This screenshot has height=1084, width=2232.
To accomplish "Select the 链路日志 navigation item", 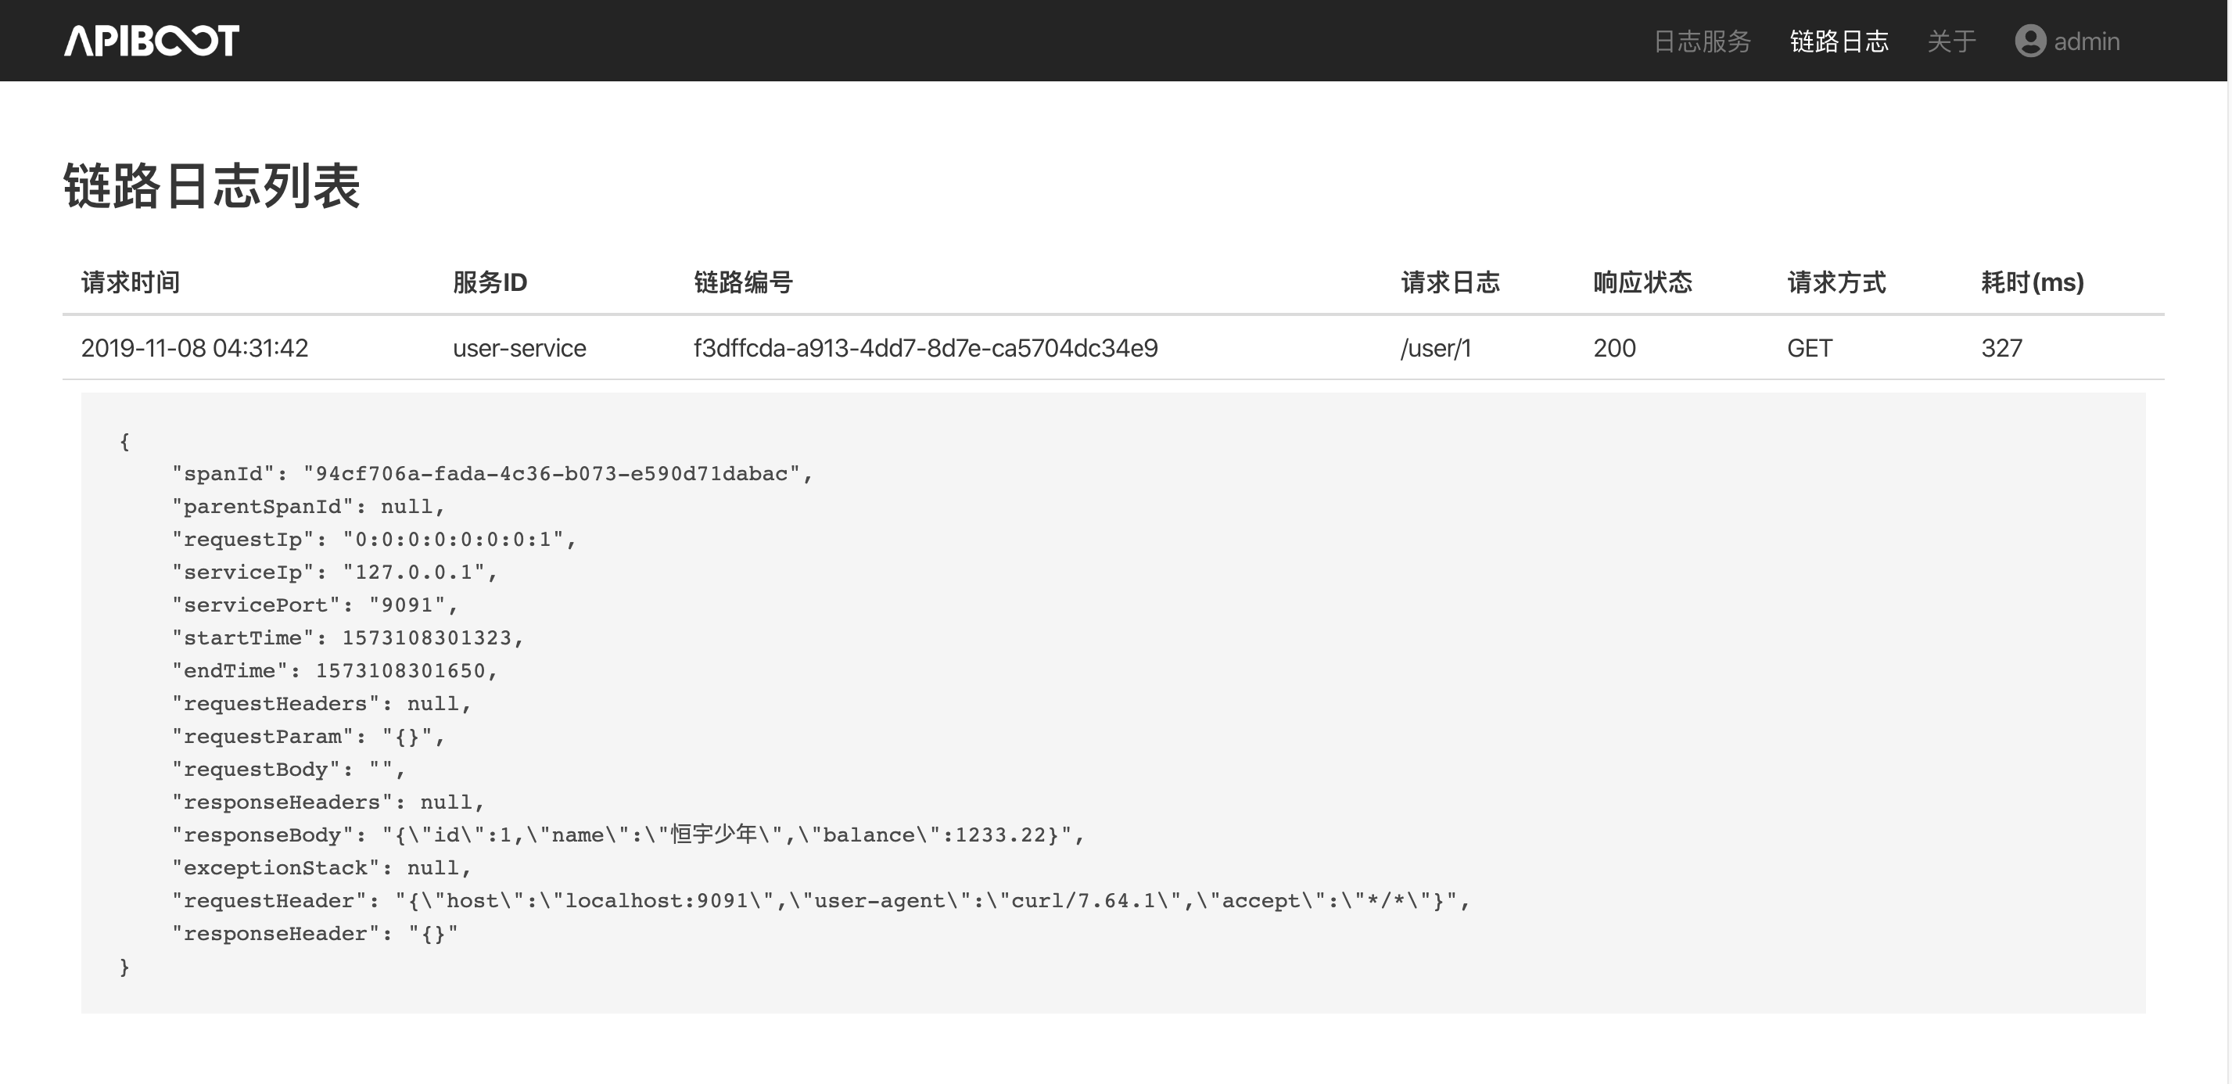I will pyautogui.click(x=1839, y=41).
